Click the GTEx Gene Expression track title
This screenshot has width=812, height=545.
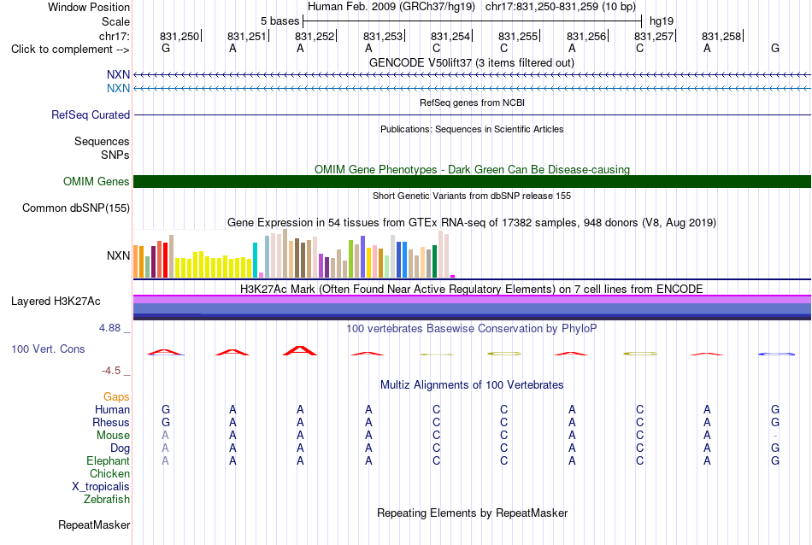[x=472, y=223]
